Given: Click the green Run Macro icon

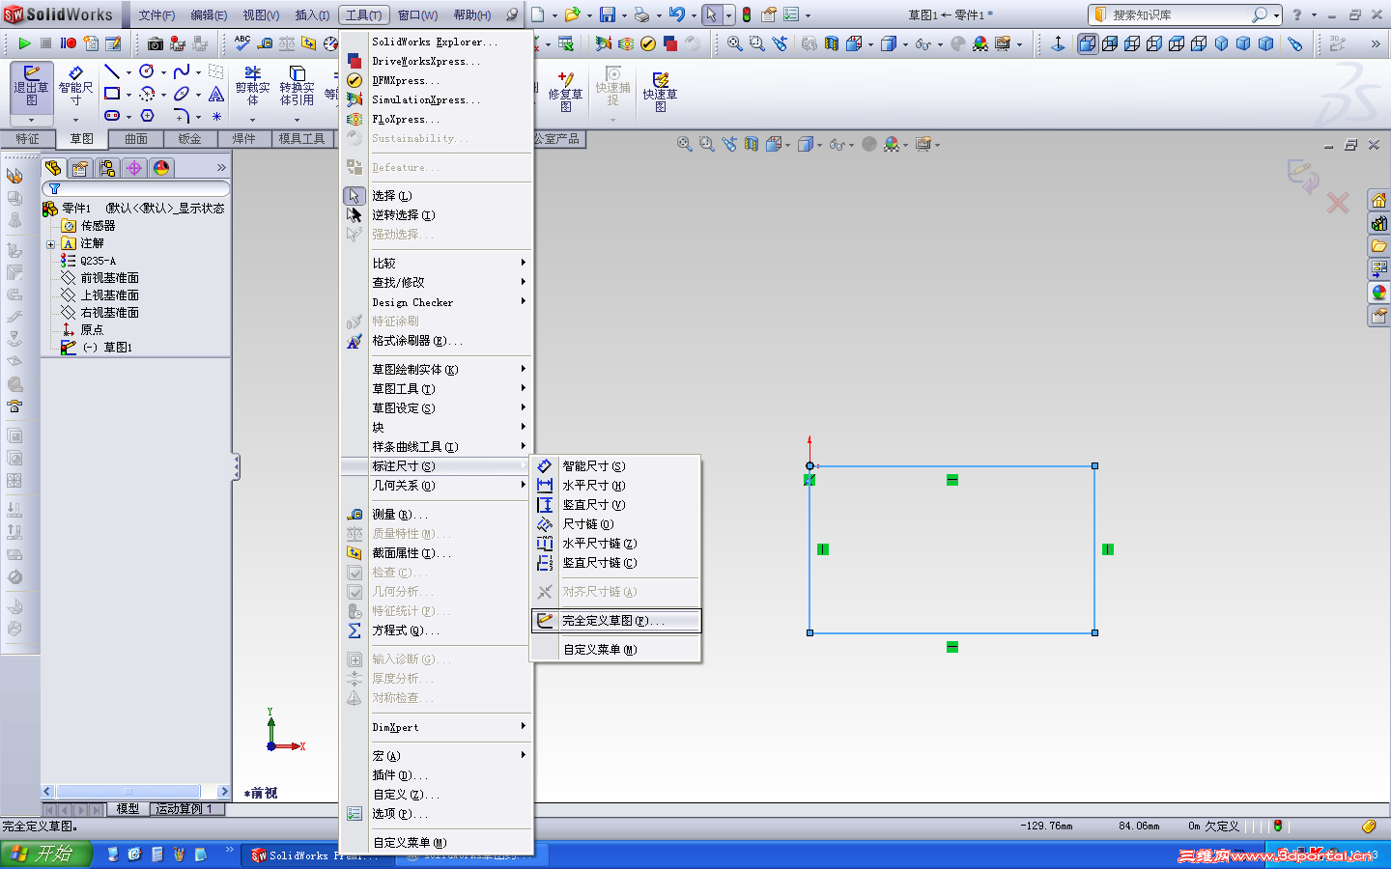Looking at the screenshot, I should click(x=24, y=43).
